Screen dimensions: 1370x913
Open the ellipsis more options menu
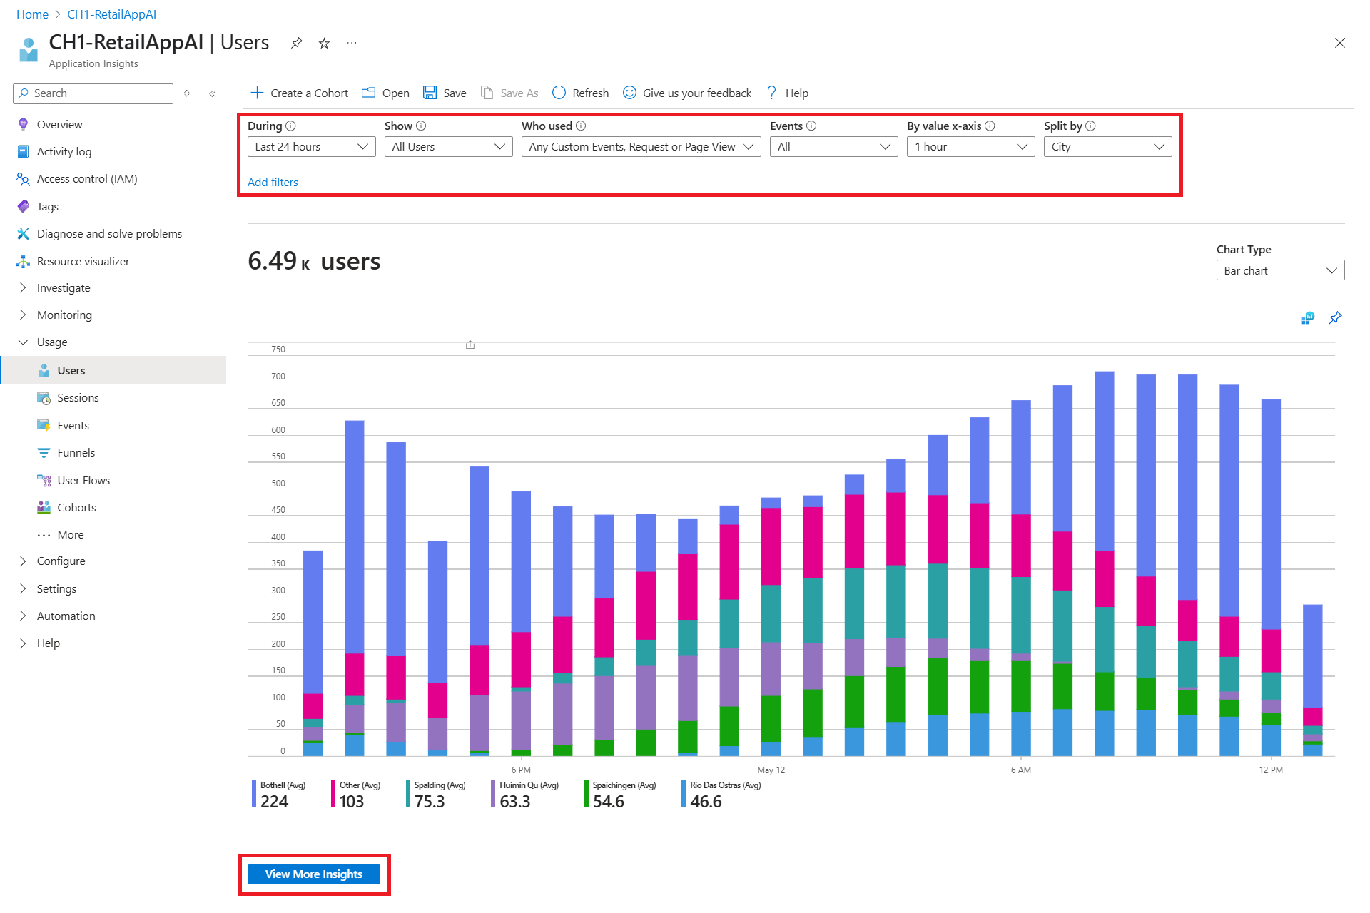pos(352,44)
